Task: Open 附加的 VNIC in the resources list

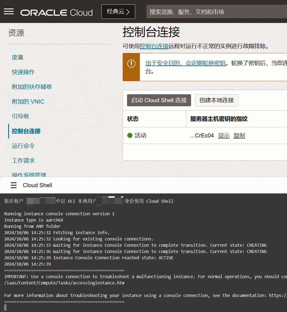Action: [28, 101]
